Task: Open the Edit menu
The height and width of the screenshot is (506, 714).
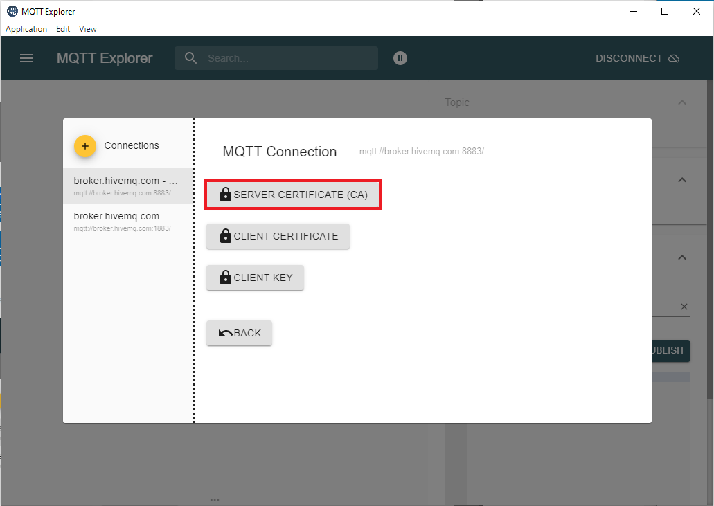Action: click(63, 29)
